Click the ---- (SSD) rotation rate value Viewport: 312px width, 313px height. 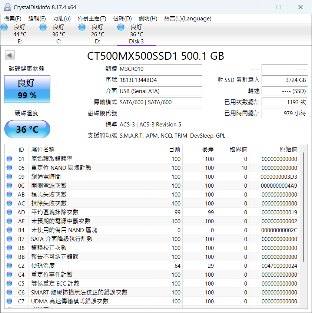coord(285,91)
